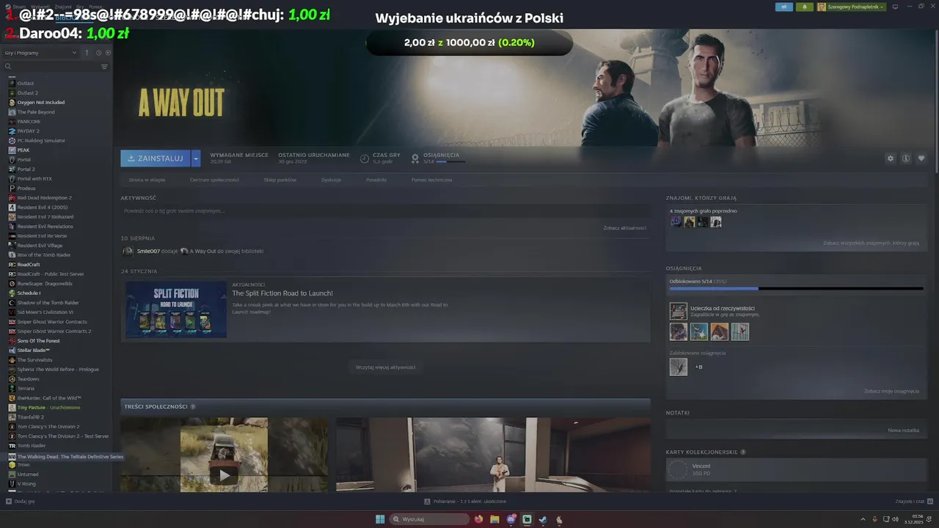Select Tiny Pasture - Uruchomiono in library
The image size is (939, 528).
click(48, 408)
